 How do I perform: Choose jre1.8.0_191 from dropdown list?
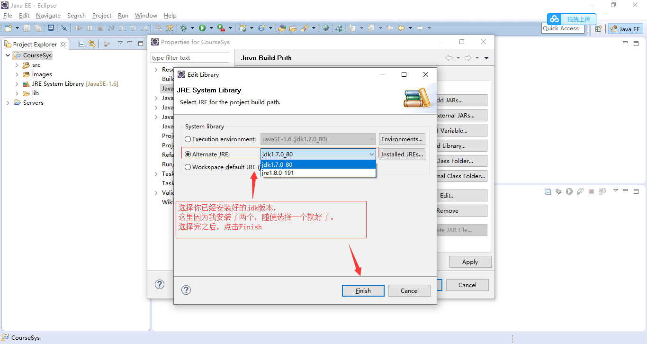(x=318, y=172)
